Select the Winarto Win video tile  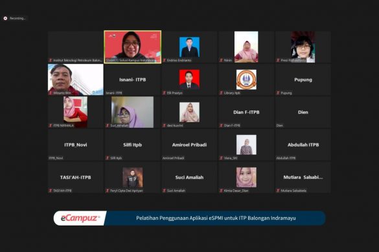coord(76,79)
